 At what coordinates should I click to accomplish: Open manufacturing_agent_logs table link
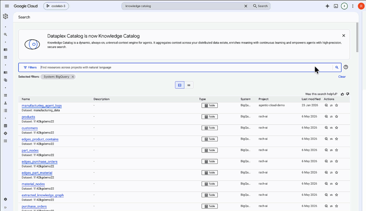pyautogui.click(x=41, y=106)
